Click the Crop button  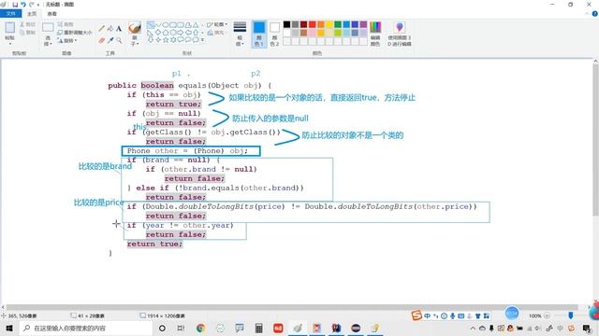[66, 24]
